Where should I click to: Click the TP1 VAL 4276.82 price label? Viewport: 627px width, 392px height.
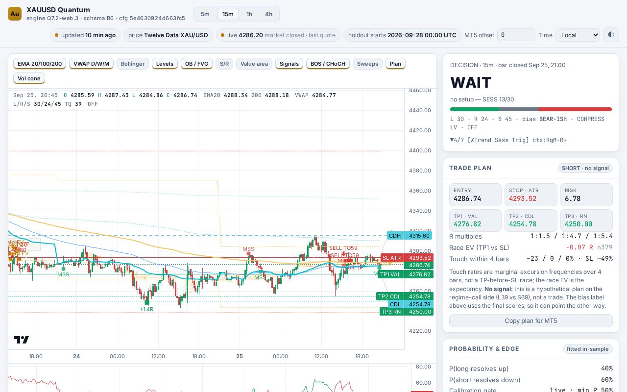406,274
